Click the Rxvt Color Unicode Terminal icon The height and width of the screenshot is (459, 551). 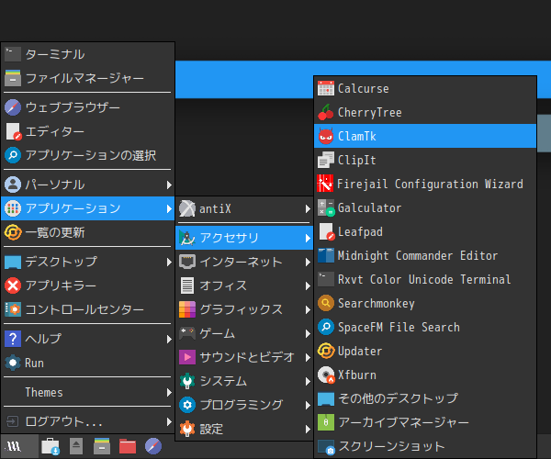point(326,279)
